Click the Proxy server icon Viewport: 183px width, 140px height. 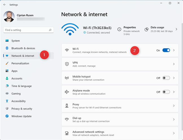(x=67, y=106)
